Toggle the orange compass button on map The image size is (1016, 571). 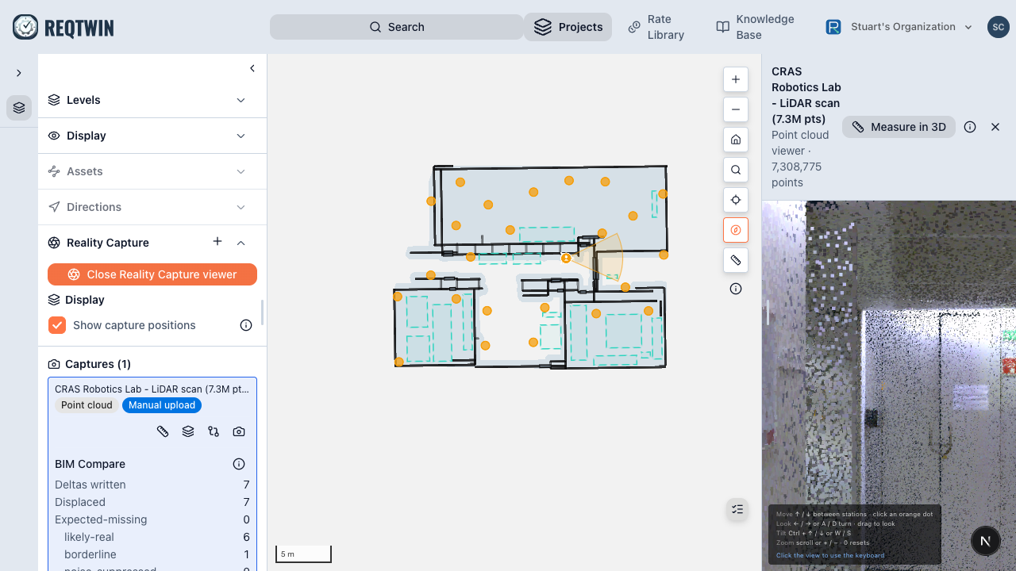pyautogui.click(x=736, y=230)
